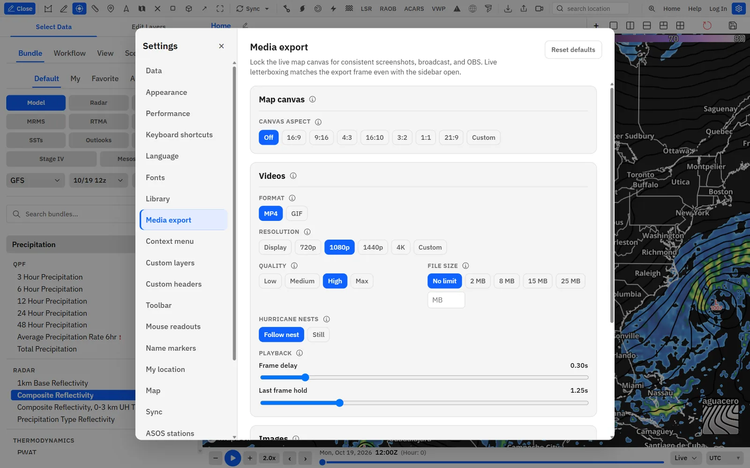Click the info icon next to Videos
The height and width of the screenshot is (468, 750).
tap(293, 176)
